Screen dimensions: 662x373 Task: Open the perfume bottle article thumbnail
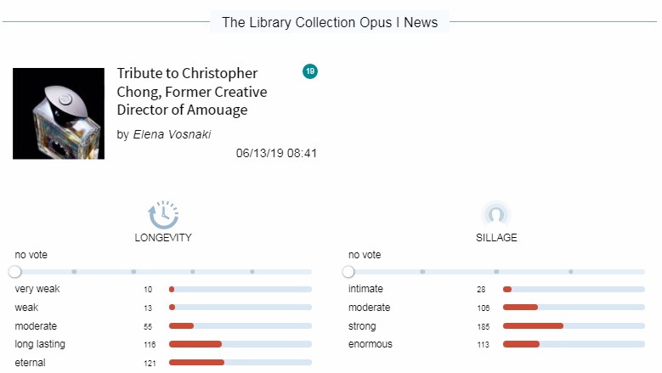click(x=59, y=114)
